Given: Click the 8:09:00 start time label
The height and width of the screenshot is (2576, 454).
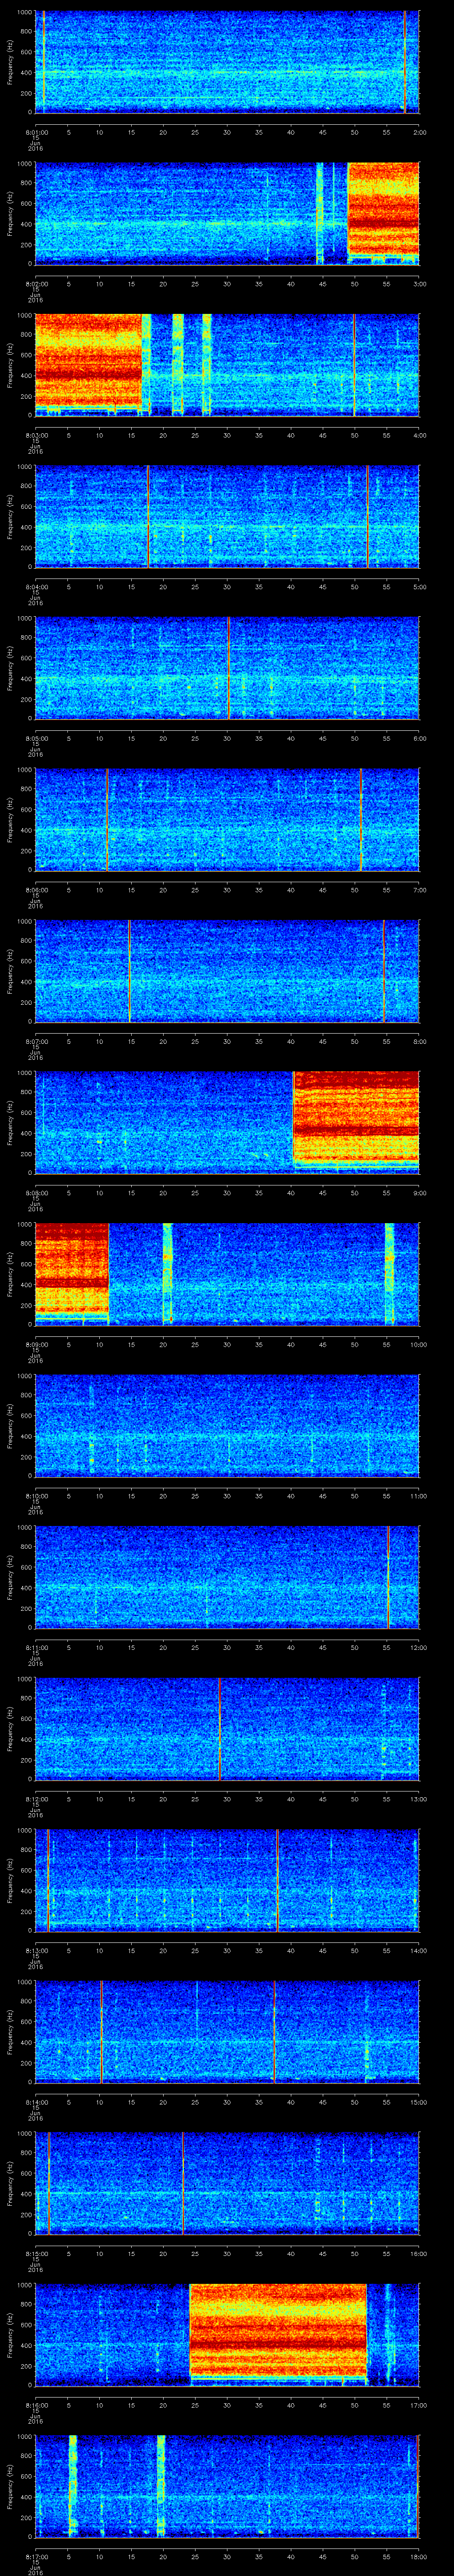Looking at the screenshot, I should (x=36, y=1345).
